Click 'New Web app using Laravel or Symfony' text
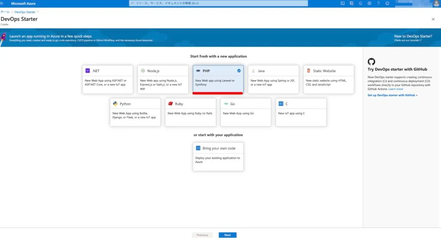441x240 pixels. coord(215,82)
